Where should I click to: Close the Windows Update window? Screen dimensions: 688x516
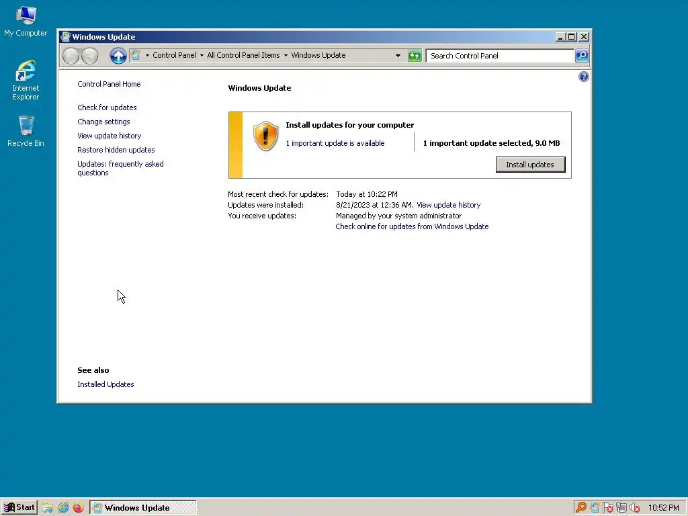point(584,37)
